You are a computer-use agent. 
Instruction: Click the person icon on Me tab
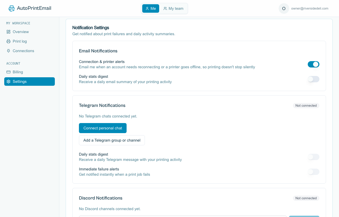pyautogui.click(x=147, y=8)
